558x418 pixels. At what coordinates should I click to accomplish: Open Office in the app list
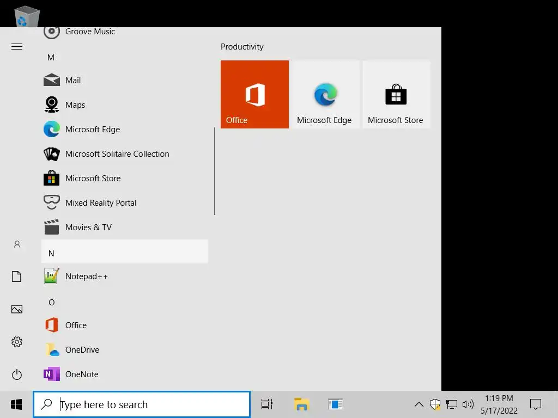pos(125,325)
